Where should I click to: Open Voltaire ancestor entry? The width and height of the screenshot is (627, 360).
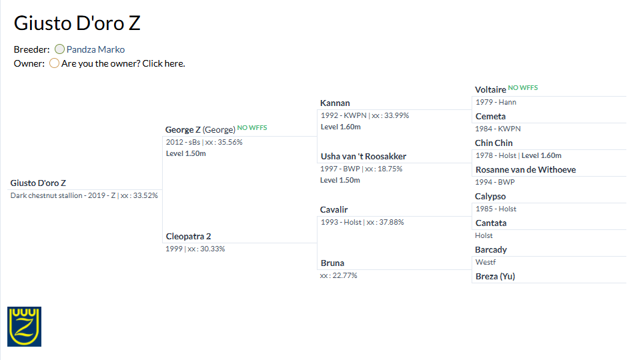point(491,89)
